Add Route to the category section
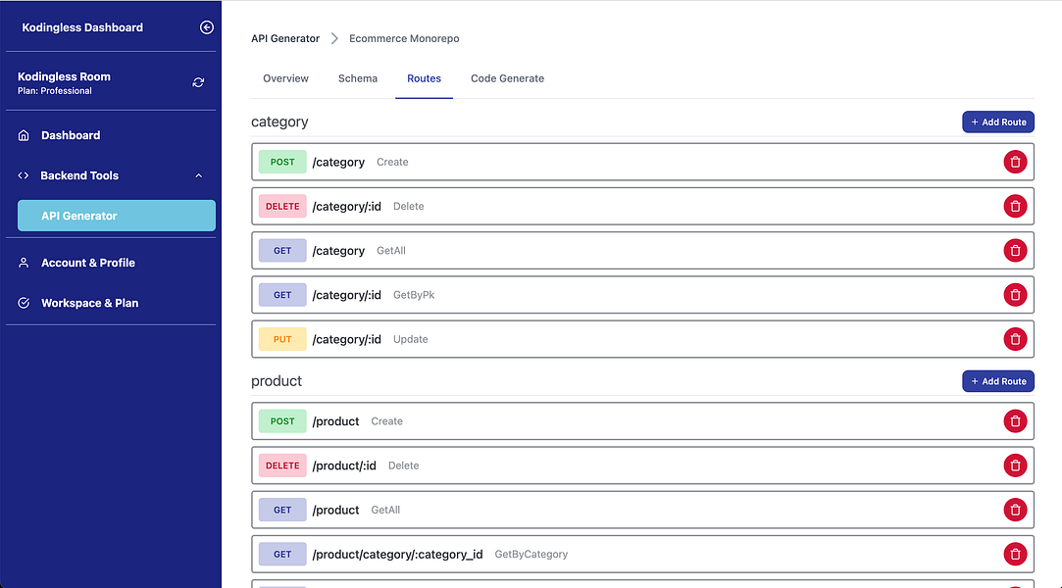This screenshot has height=588, width=1062. coord(997,122)
